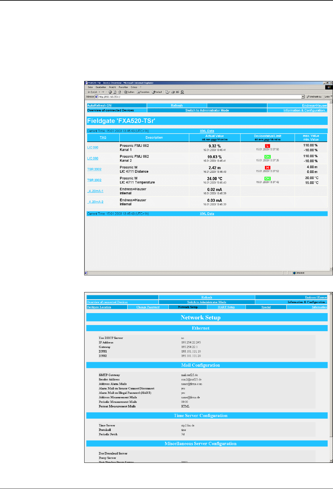This screenshot has height=489, width=333.
Task: Click the Fieldgate 'FXA520-TSr' heading
Action: (x=121, y=121)
